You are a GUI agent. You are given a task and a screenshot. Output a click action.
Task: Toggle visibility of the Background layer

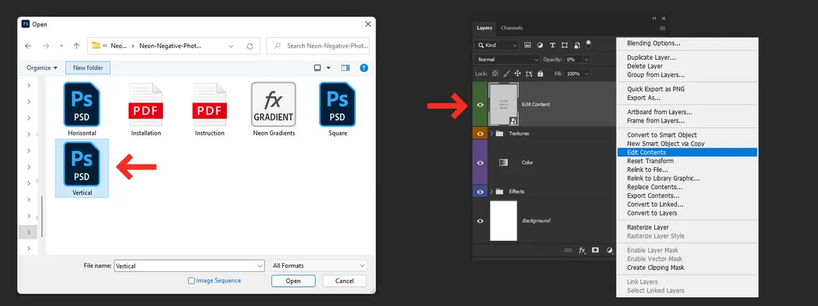(x=481, y=221)
